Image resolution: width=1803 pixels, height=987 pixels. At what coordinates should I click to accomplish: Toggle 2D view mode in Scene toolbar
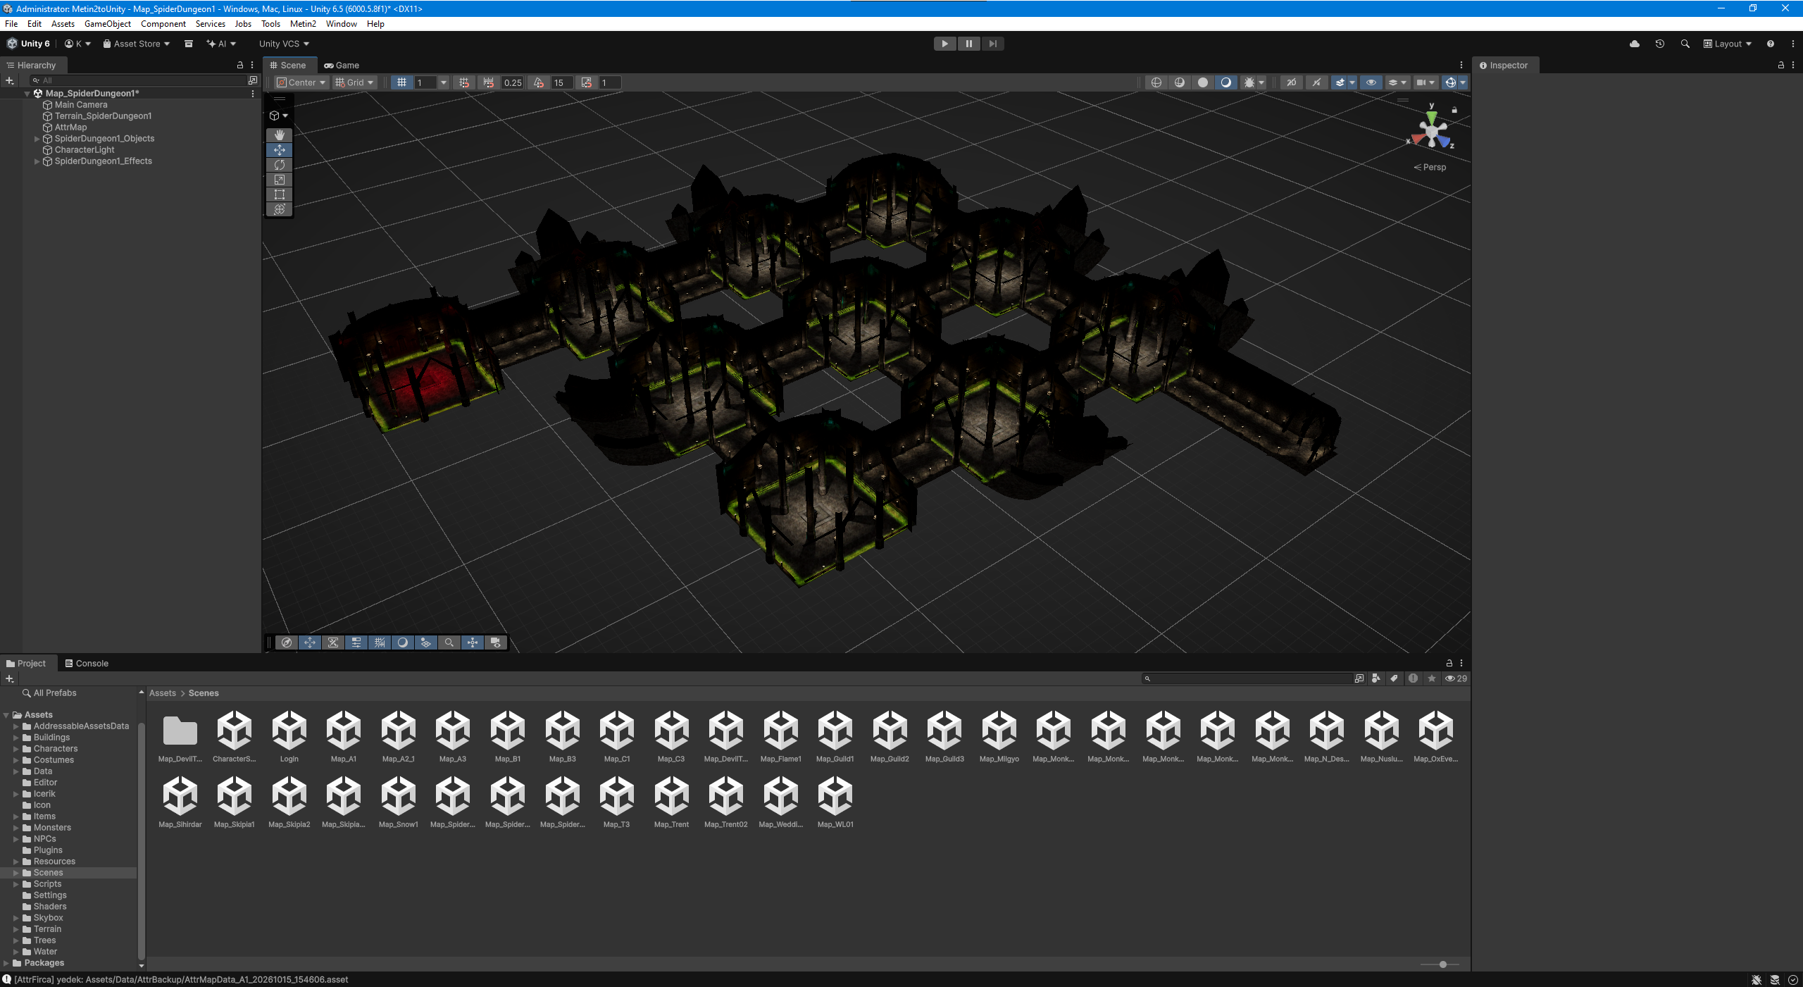click(1291, 82)
